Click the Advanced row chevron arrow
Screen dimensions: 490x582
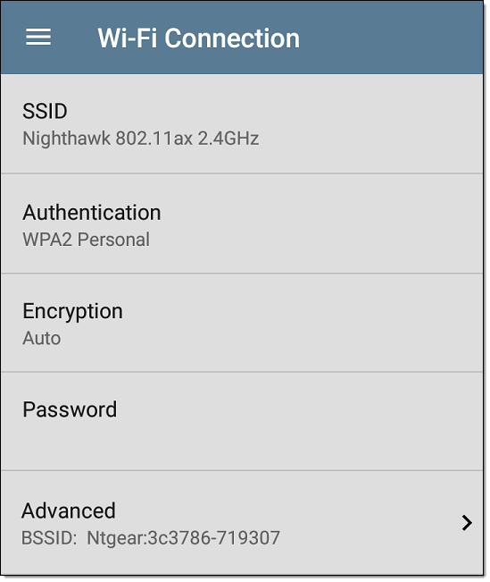(467, 523)
